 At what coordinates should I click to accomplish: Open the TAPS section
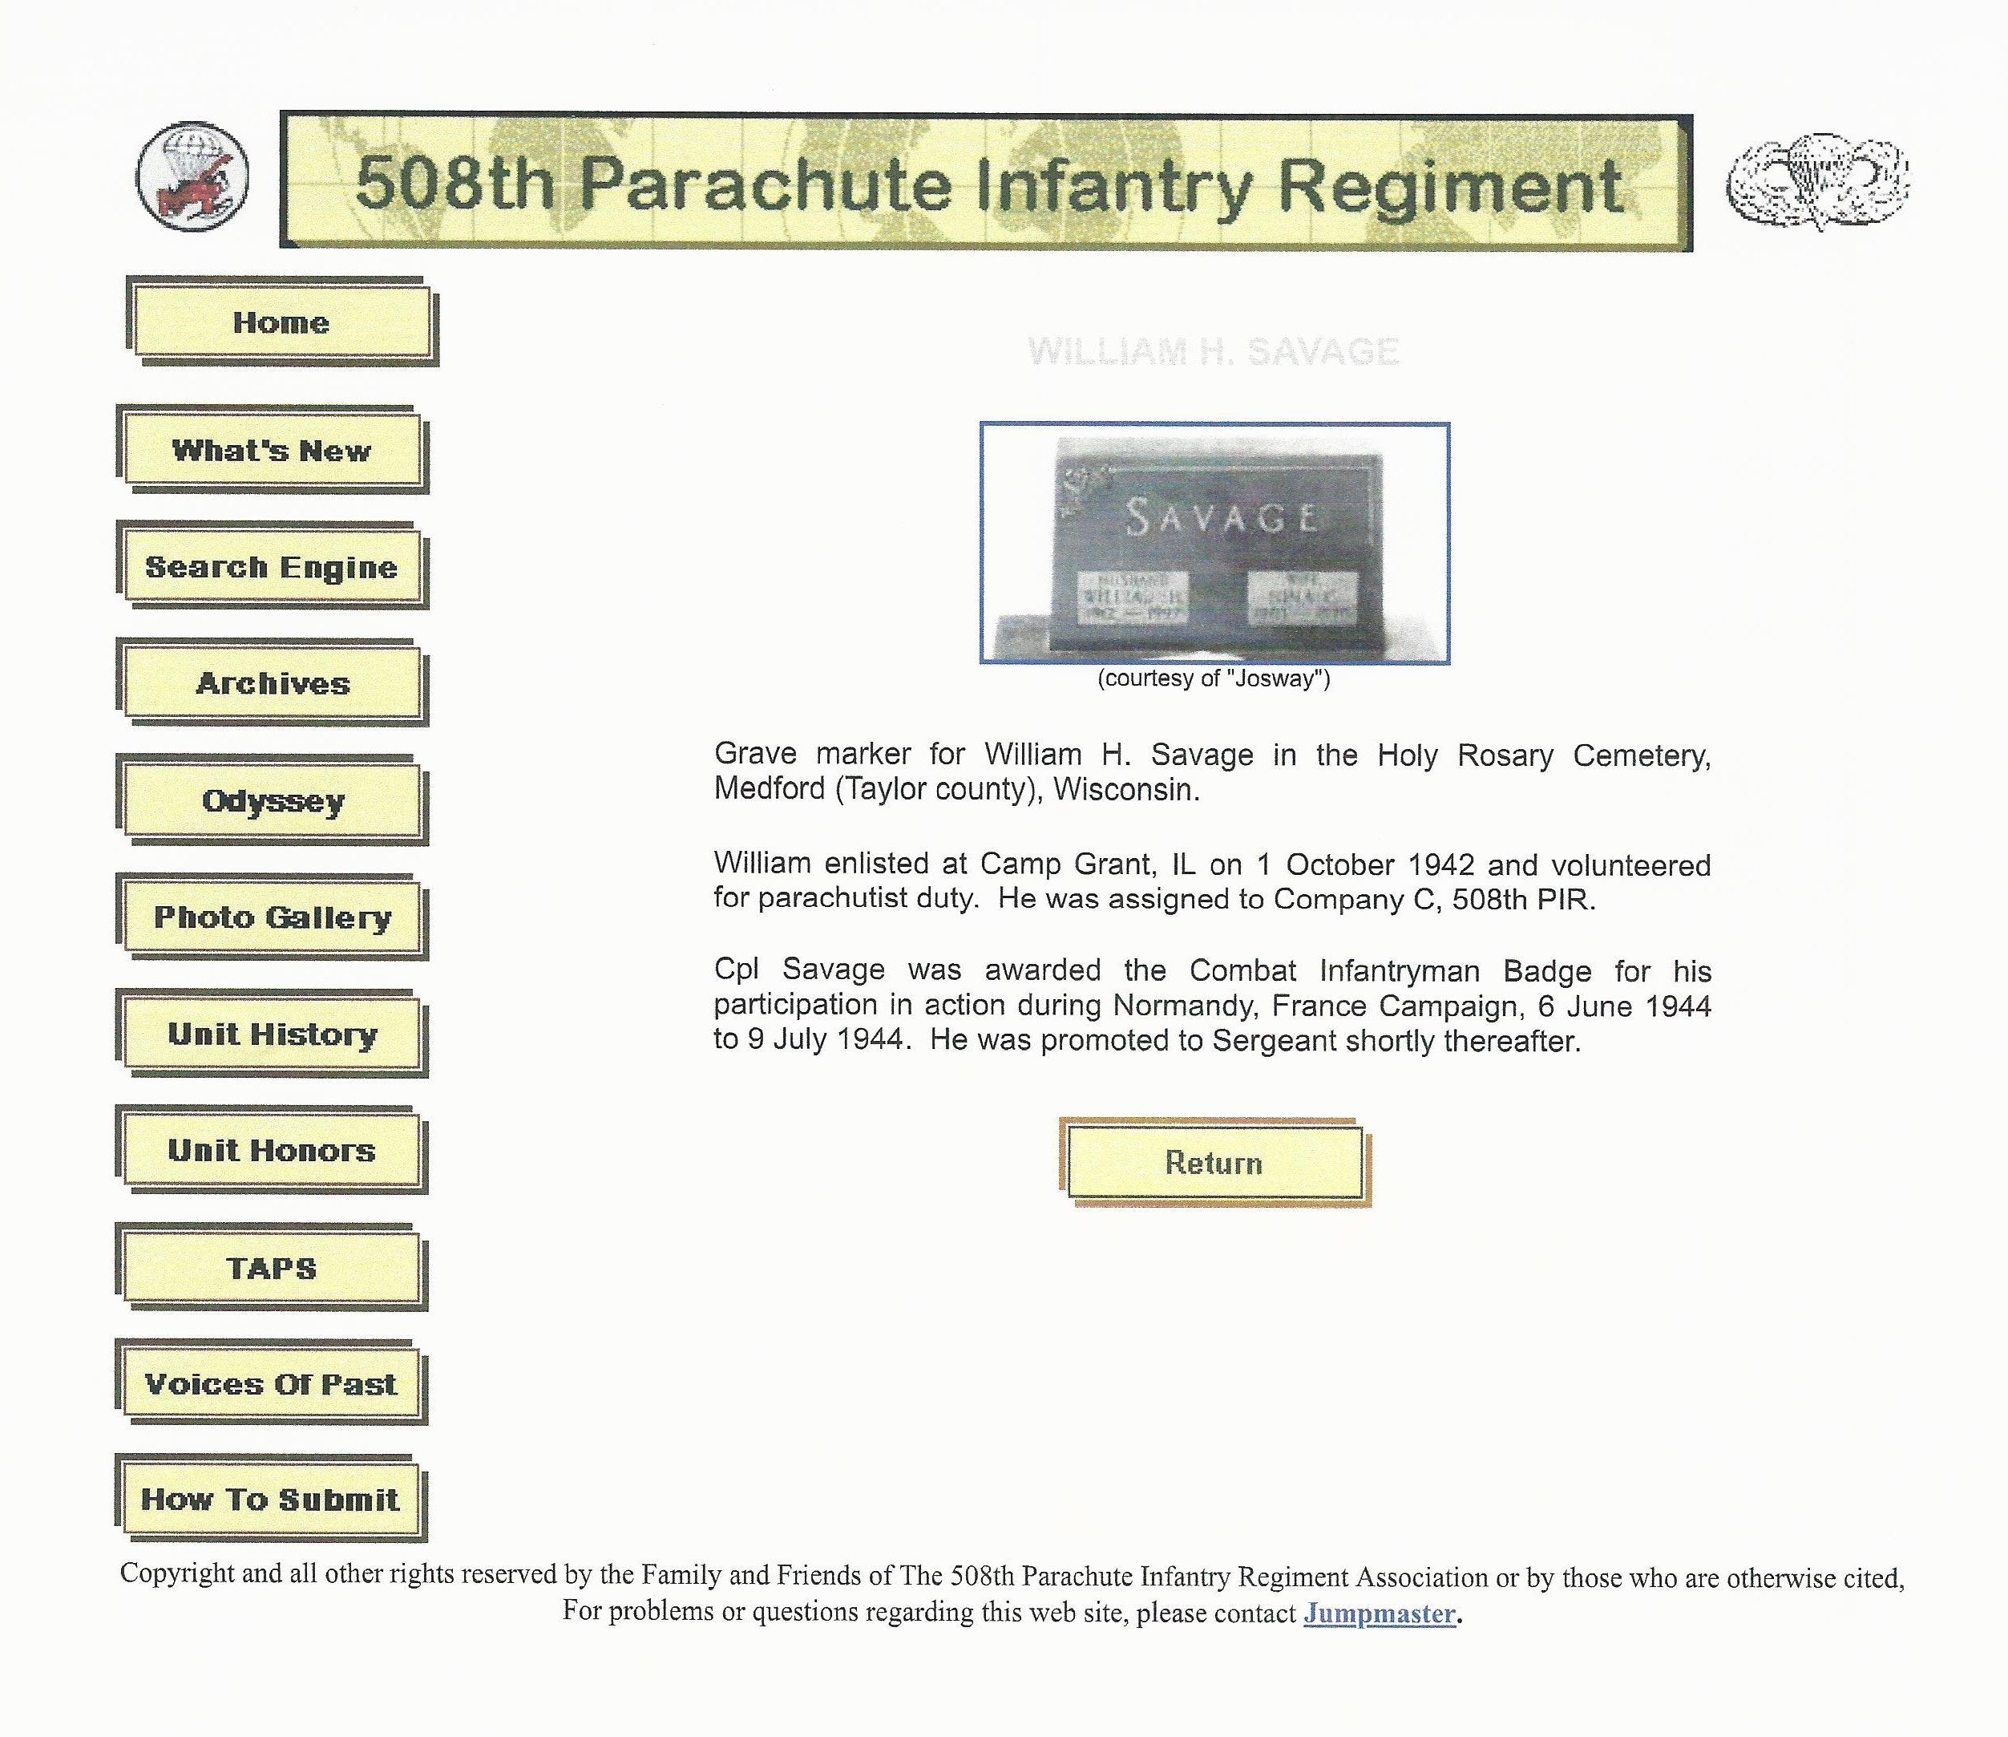tap(272, 1268)
